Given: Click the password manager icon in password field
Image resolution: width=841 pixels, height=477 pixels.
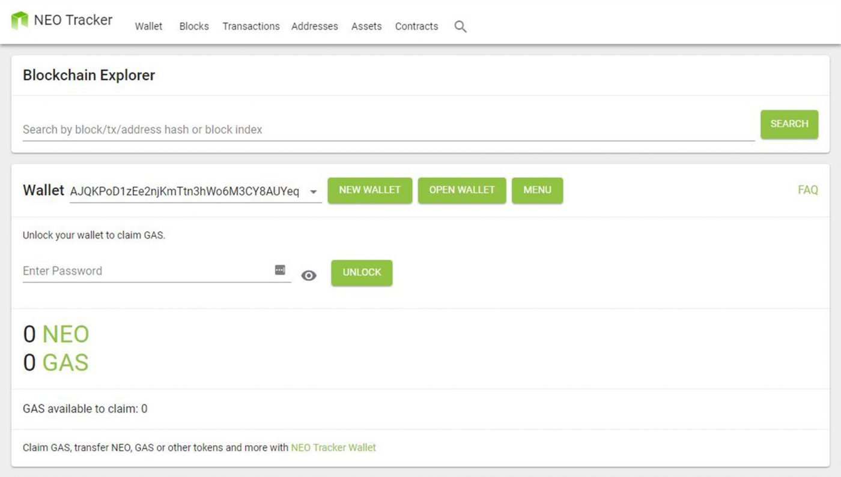Looking at the screenshot, I should (280, 270).
